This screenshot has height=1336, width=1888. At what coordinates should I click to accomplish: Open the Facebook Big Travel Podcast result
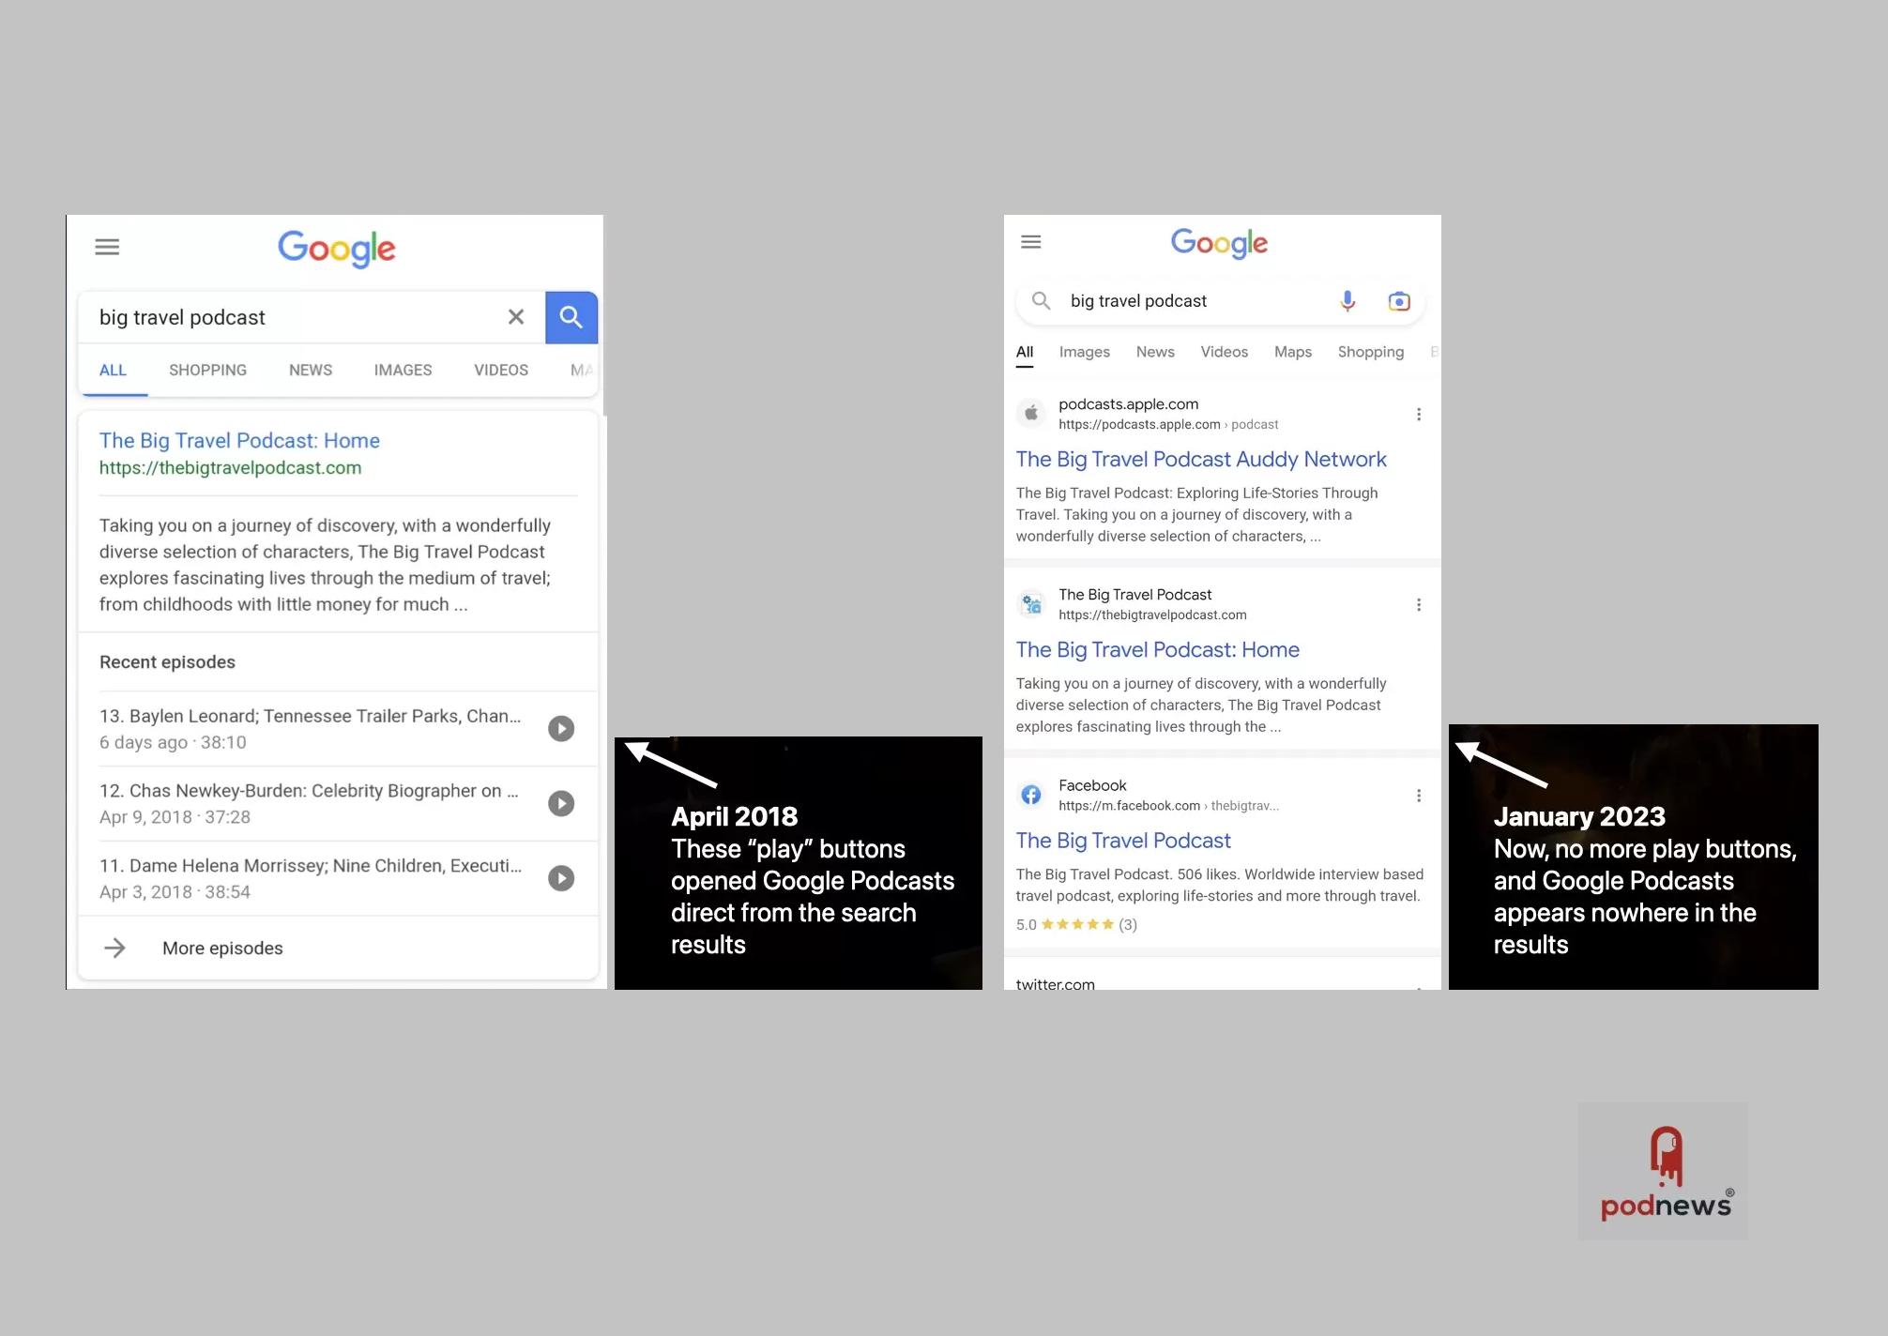click(1123, 841)
